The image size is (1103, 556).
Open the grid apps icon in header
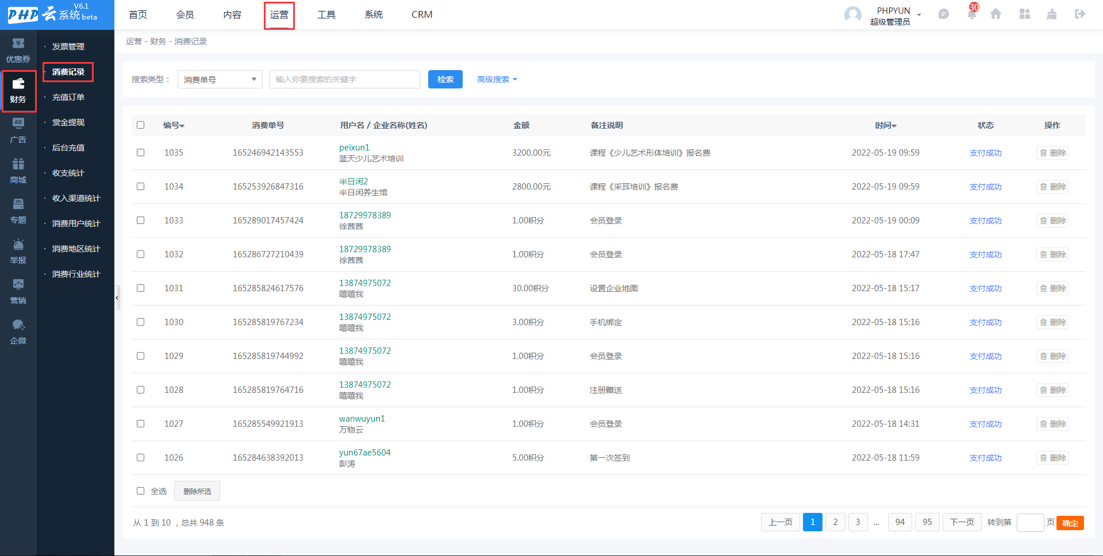[x=1025, y=14]
